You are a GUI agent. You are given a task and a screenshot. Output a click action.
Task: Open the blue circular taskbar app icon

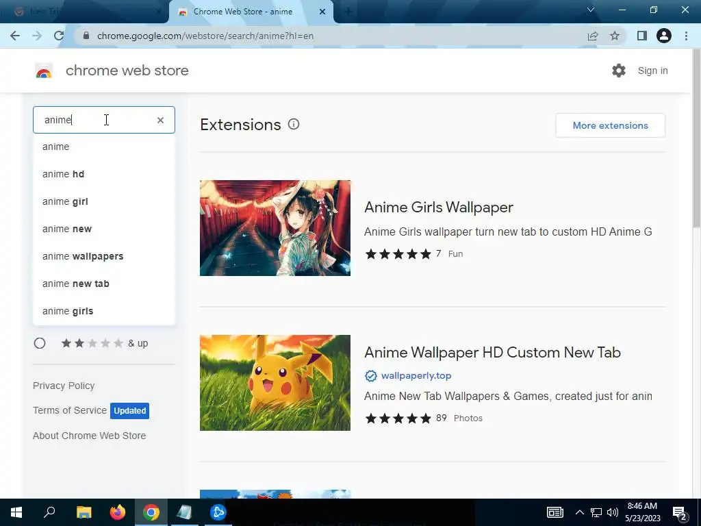(218, 512)
